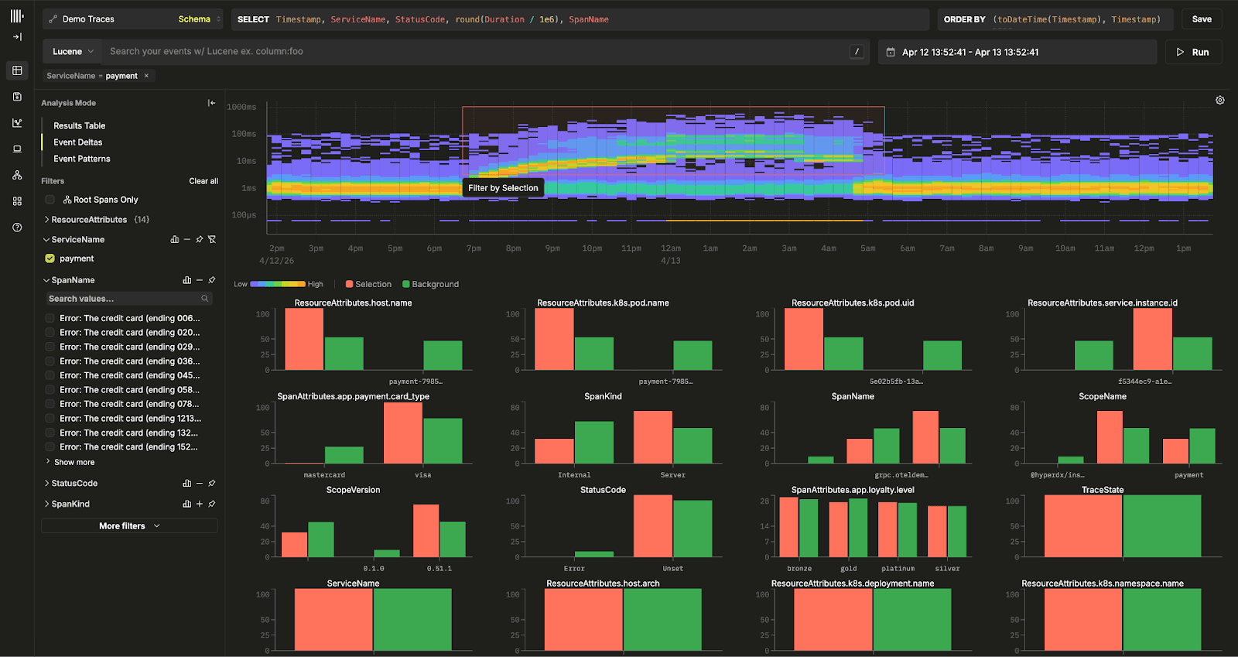Enable the Root Spans Only checkbox
Image resolution: width=1238 pixels, height=657 pixels.
click(50, 200)
